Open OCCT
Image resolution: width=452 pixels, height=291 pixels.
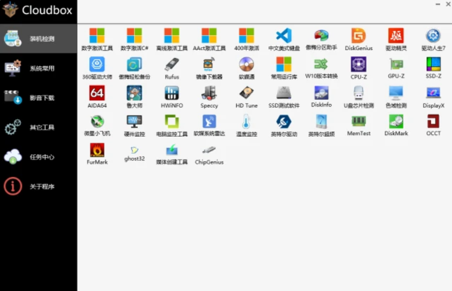(433, 125)
